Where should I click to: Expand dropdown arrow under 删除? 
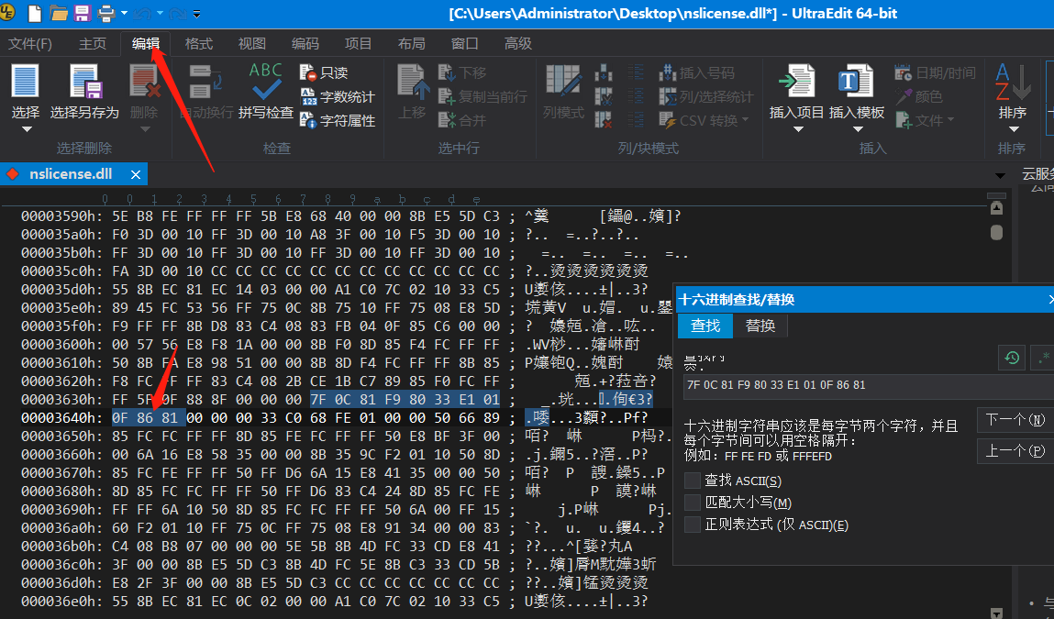point(145,129)
